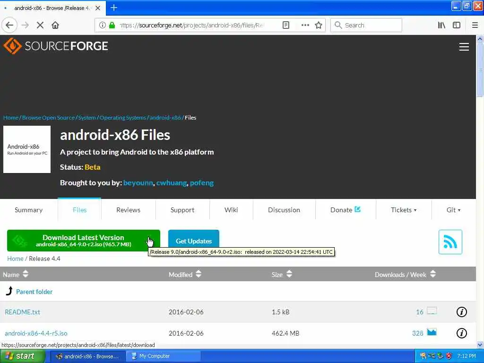This screenshot has width=484, height=363.
Task: Go to the browser home page icon
Action: [55, 25]
